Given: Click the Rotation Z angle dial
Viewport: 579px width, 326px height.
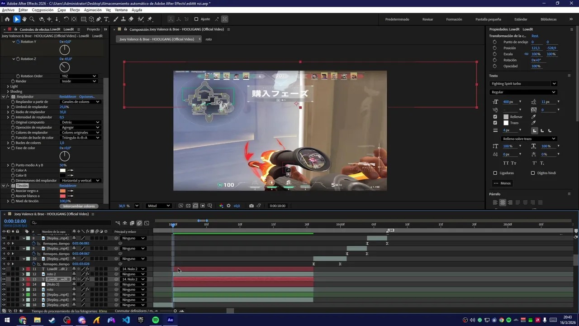Looking at the screenshot, I should (x=65, y=67).
